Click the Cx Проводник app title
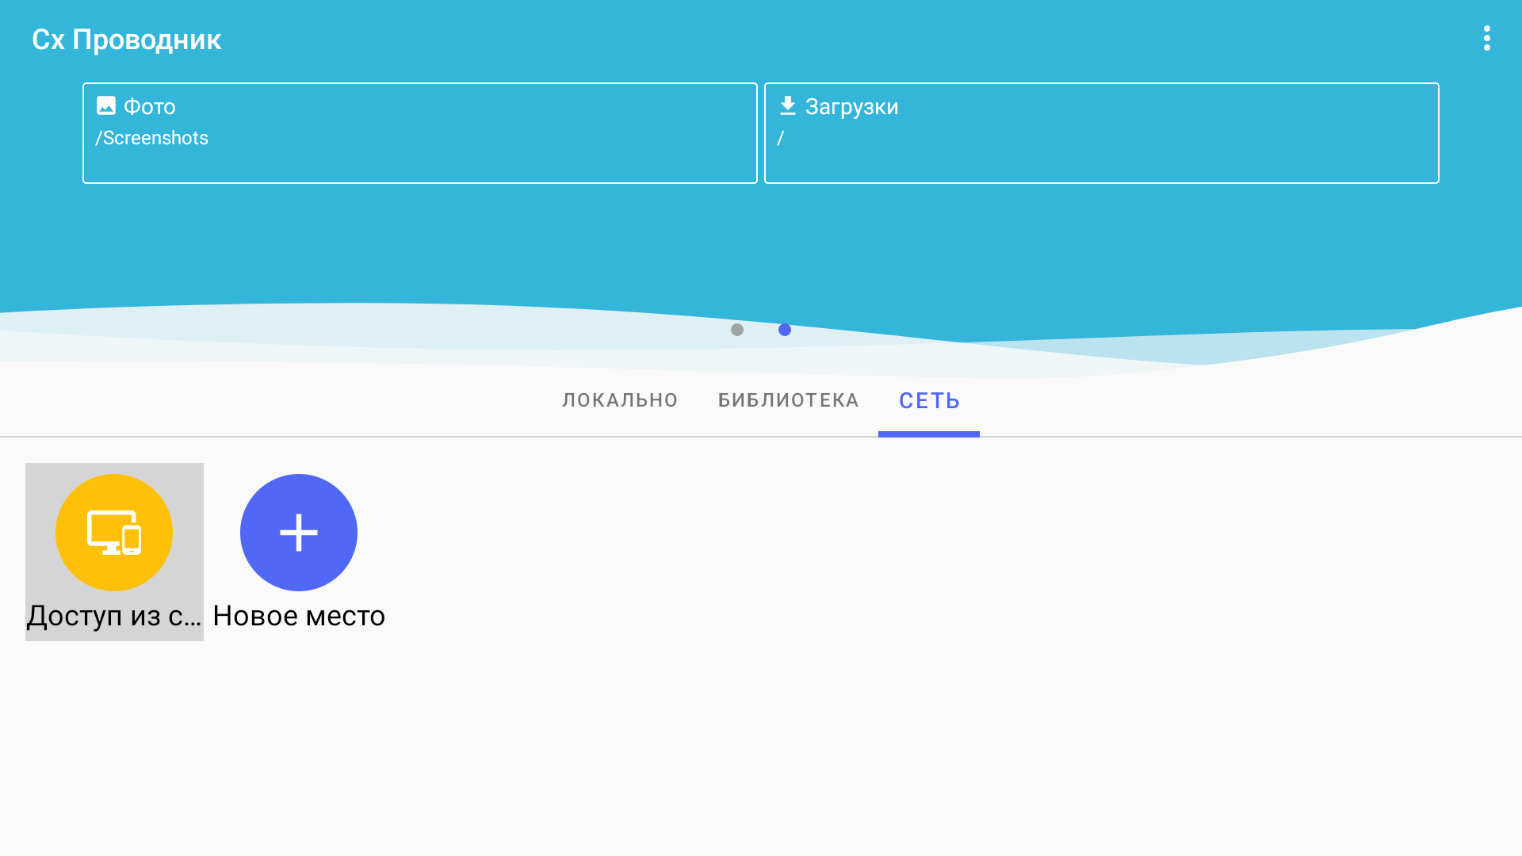 [x=127, y=40]
